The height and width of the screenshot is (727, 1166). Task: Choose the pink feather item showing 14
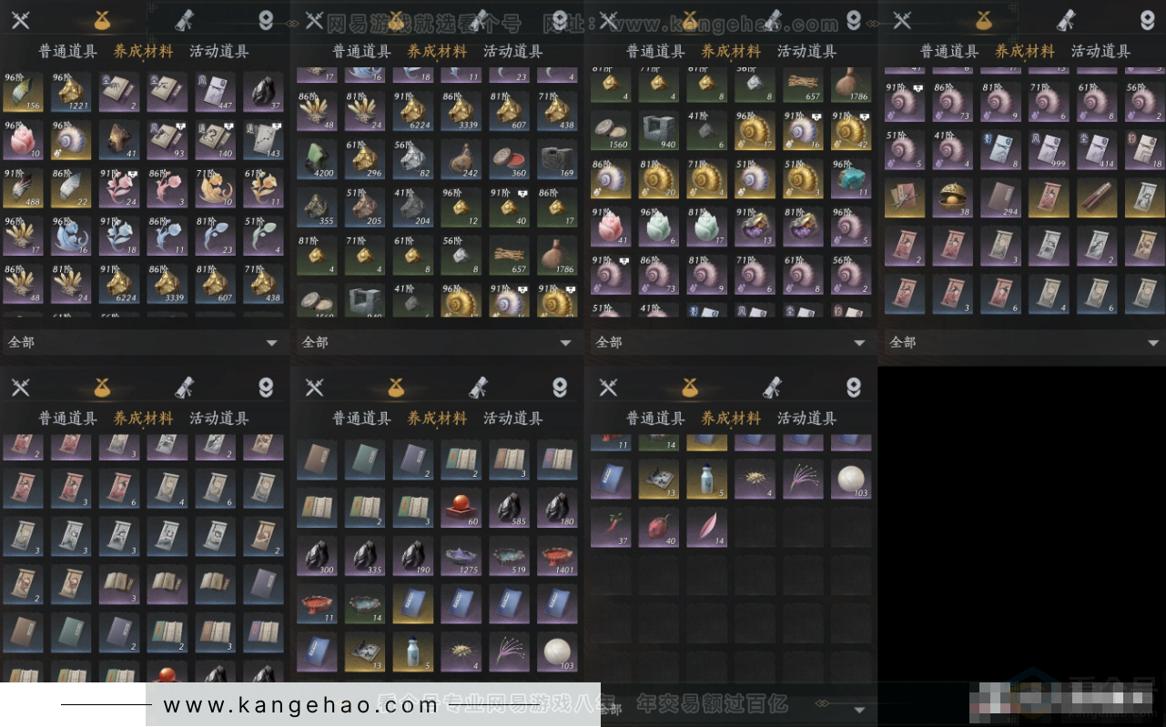click(x=707, y=527)
